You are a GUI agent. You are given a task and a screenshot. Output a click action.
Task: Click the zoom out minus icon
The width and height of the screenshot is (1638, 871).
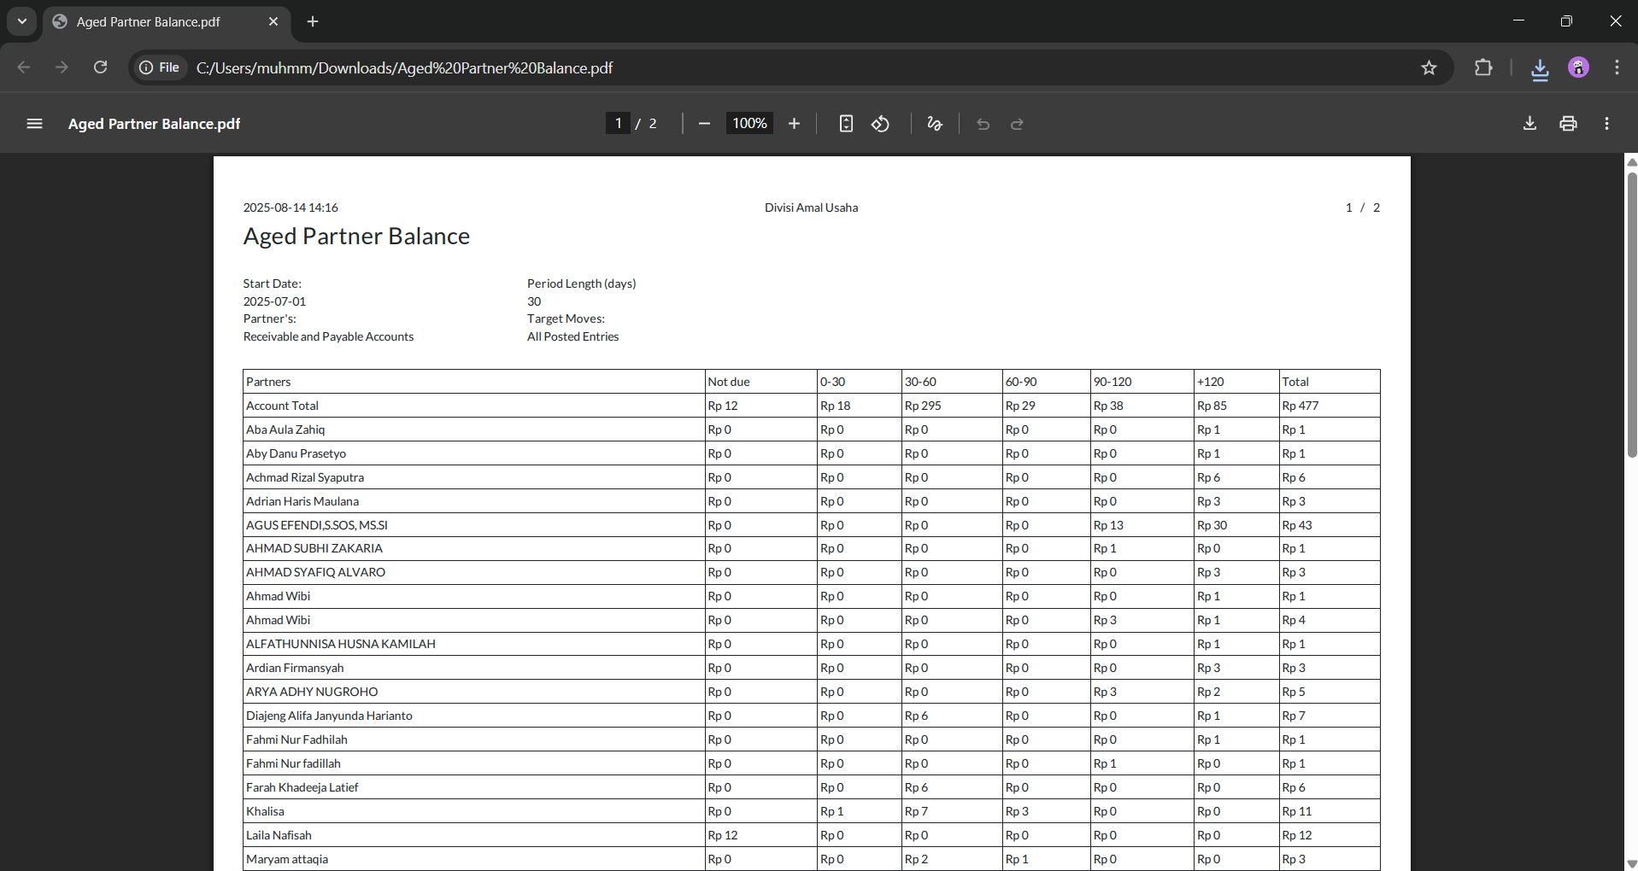tap(704, 124)
